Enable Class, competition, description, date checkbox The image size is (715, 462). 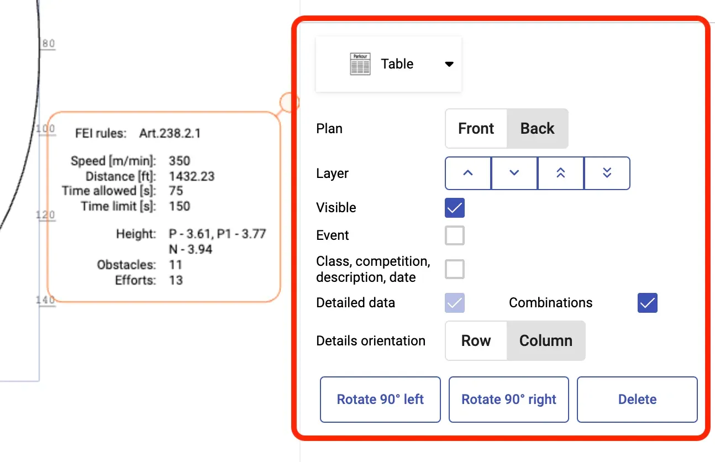point(455,269)
